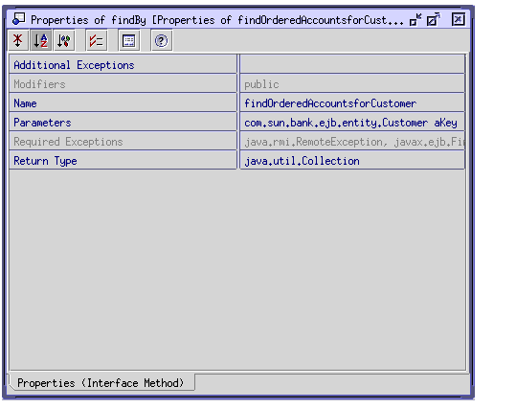Image resolution: width=516 pixels, height=409 pixels.
Task: Edit the empty Additional Exceptions value field
Action: pyautogui.click(x=352, y=64)
